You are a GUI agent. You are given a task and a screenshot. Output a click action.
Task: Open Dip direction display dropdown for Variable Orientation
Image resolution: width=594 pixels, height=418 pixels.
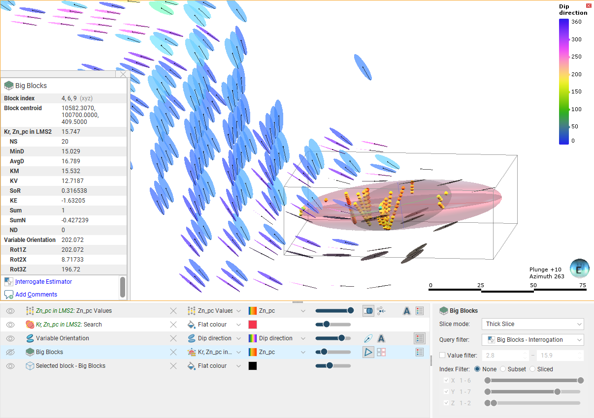[214, 338]
